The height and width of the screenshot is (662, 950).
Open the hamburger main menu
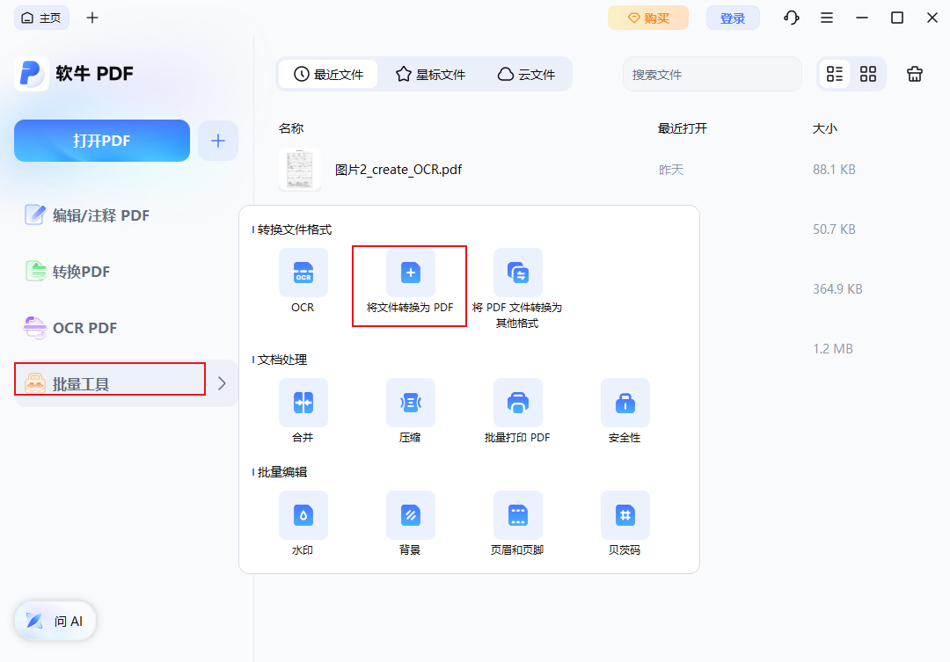826,18
